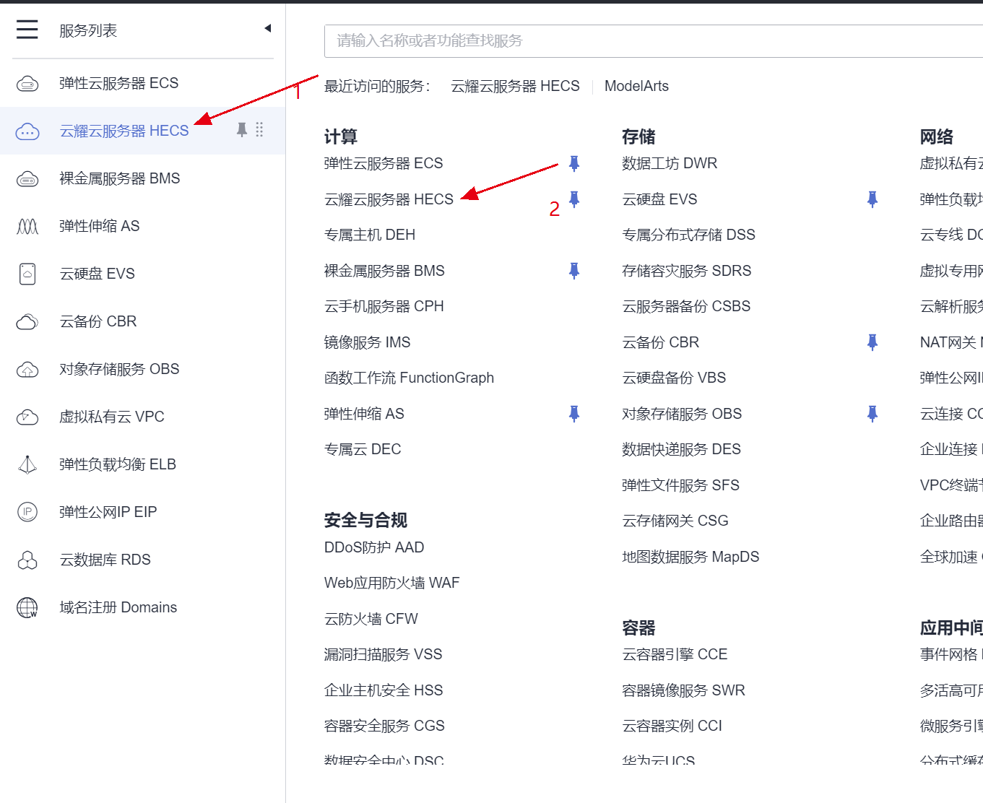Viewport: 983px width, 803px height.
Task: Collapse the service list sidebar arrow
Action: click(268, 28)
